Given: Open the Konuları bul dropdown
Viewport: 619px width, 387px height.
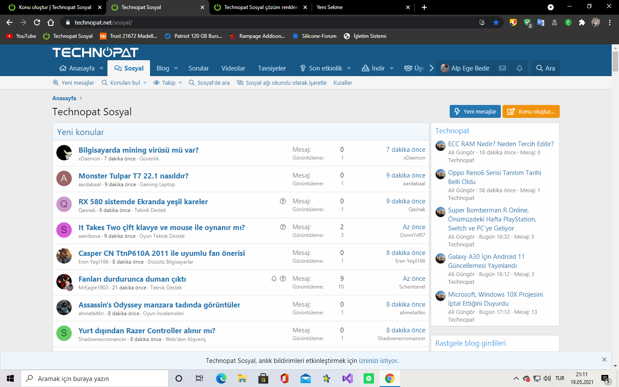Looking at the screenshot, I should [124, 83].
